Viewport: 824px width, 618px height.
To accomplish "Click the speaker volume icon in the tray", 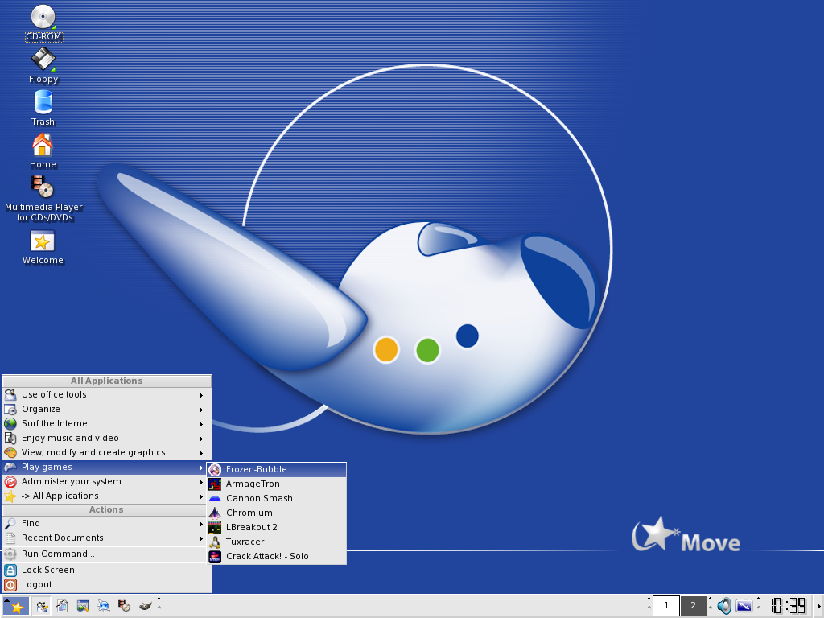I will [x=724, y=606].
